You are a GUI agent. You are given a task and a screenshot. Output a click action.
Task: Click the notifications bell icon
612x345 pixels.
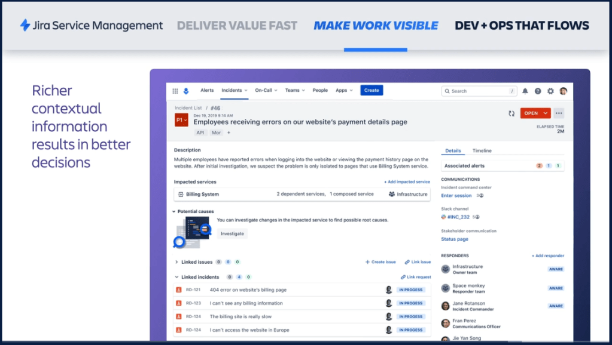point(525,91)
